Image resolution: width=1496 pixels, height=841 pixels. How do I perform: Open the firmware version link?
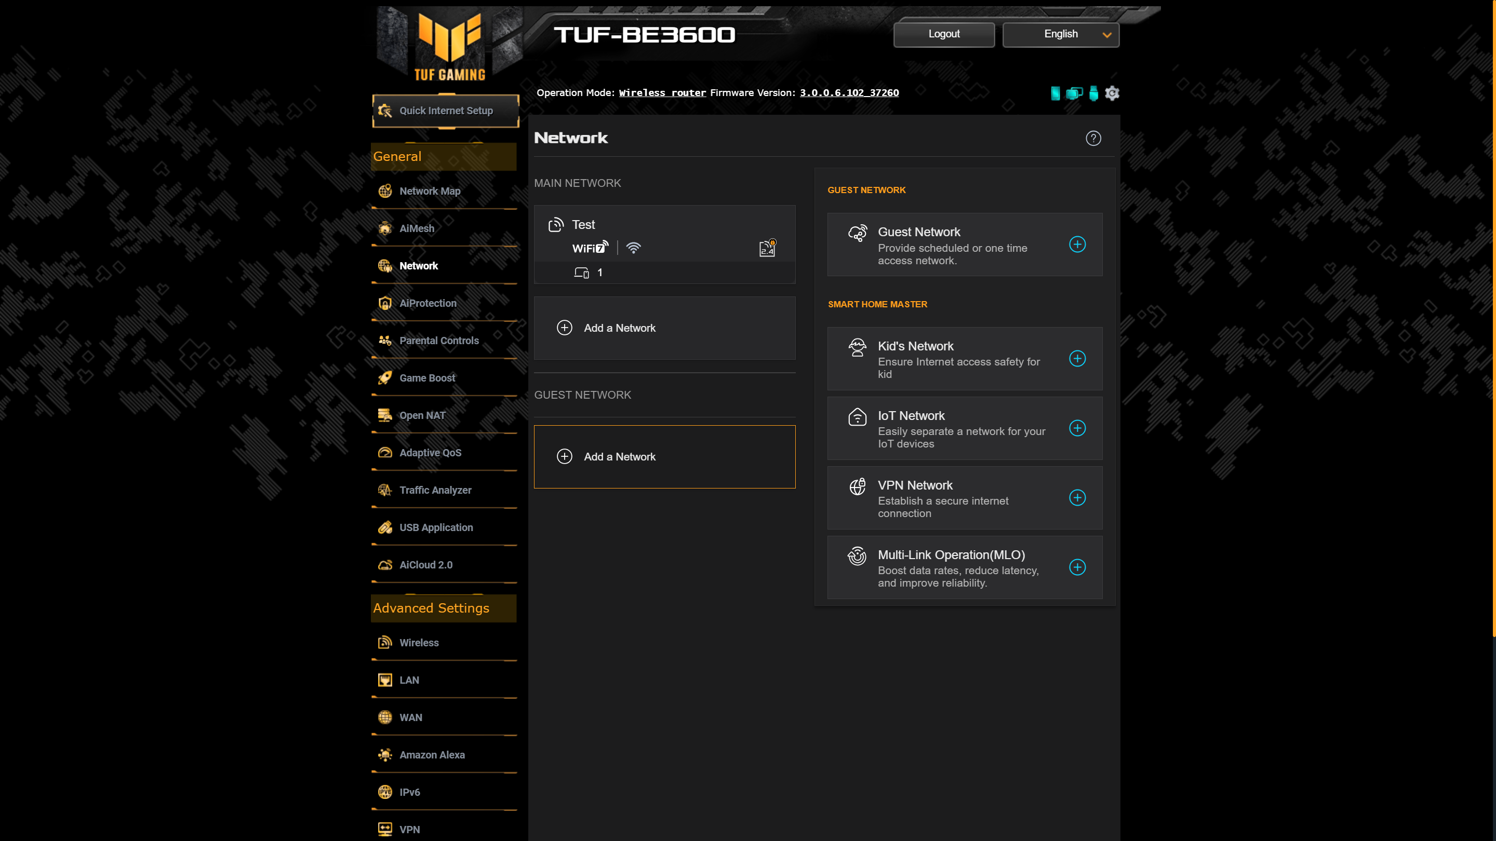(x=849, y=93)
